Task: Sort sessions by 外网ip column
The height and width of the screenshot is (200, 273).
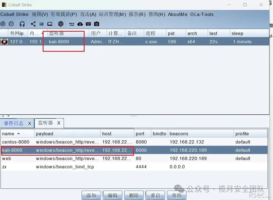Action: point(18,33)
